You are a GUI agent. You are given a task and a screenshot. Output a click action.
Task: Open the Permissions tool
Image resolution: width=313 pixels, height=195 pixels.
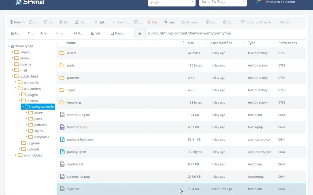tap(191, 22)
